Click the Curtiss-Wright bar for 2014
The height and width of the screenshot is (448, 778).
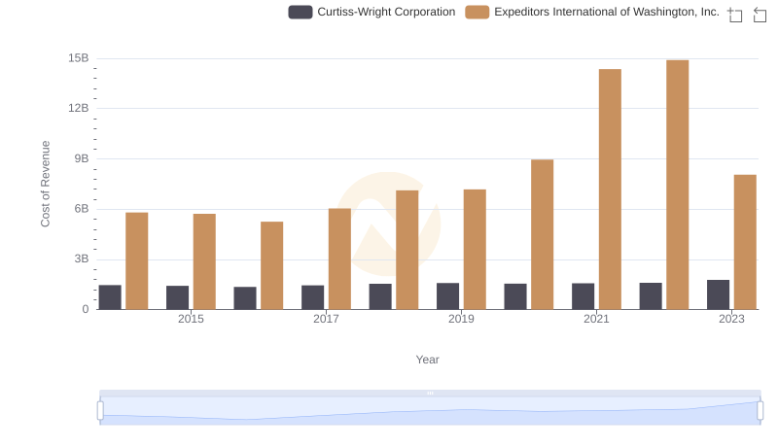tap(110, 297)
